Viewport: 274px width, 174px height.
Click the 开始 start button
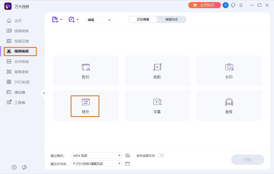[247, 159]
